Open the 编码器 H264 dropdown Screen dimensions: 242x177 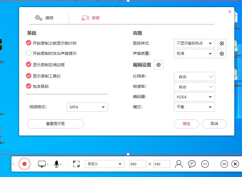[x=194, y=97]
